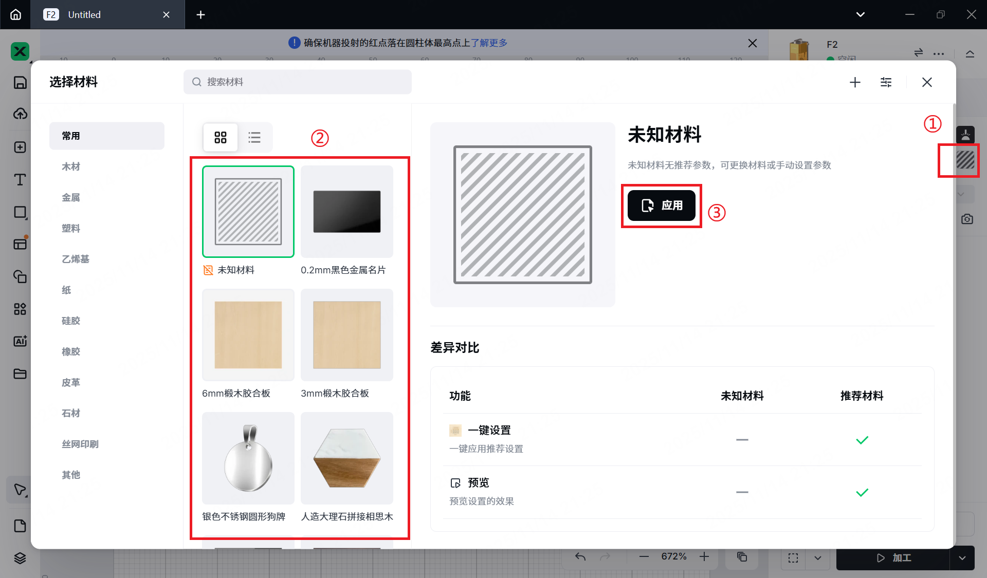Open the tab list chevron in title bar

[x=860, y=14]
